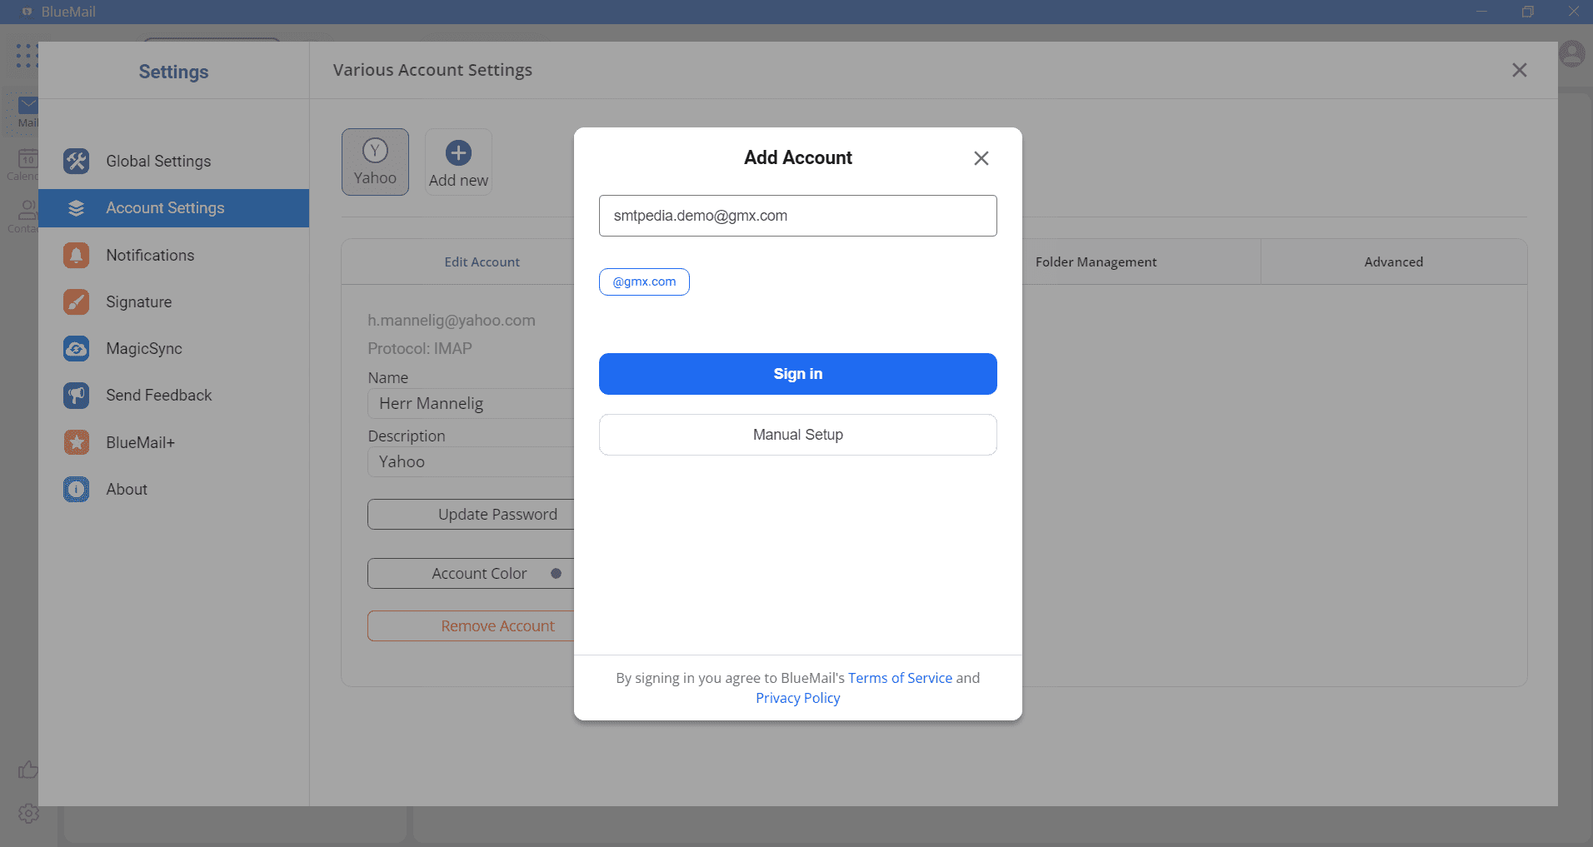Click the About info icon

(77, 489)
